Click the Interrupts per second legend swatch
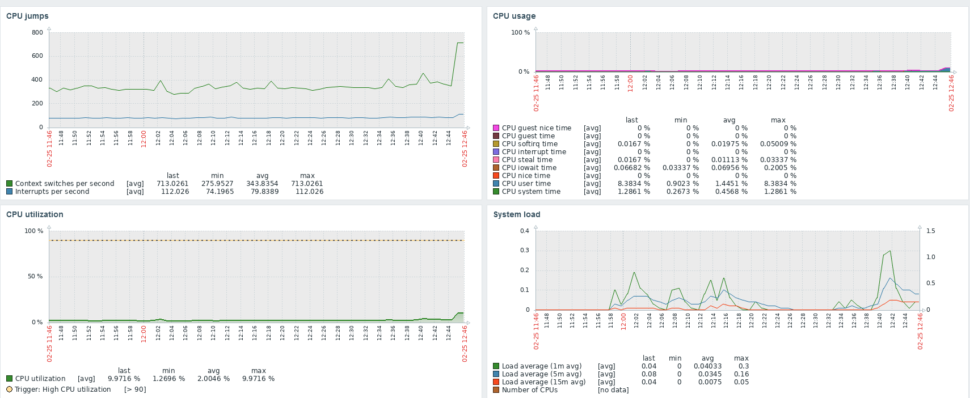970x398 pixels. (x=9, y=192)
